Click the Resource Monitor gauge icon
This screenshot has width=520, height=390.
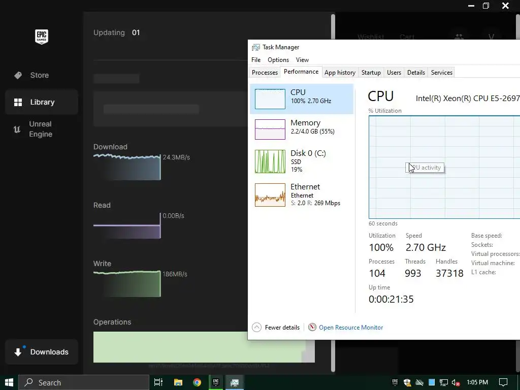coord(312,328)
